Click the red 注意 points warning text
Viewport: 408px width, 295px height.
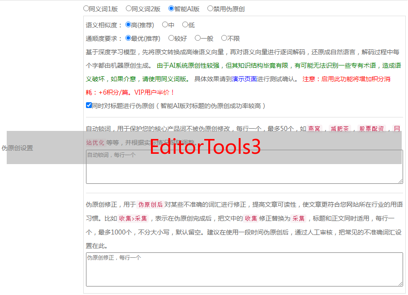pos(238,86)
